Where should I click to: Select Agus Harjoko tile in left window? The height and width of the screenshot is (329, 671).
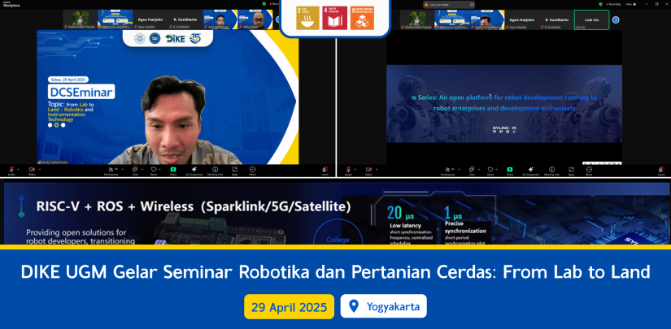coord(150,19)
